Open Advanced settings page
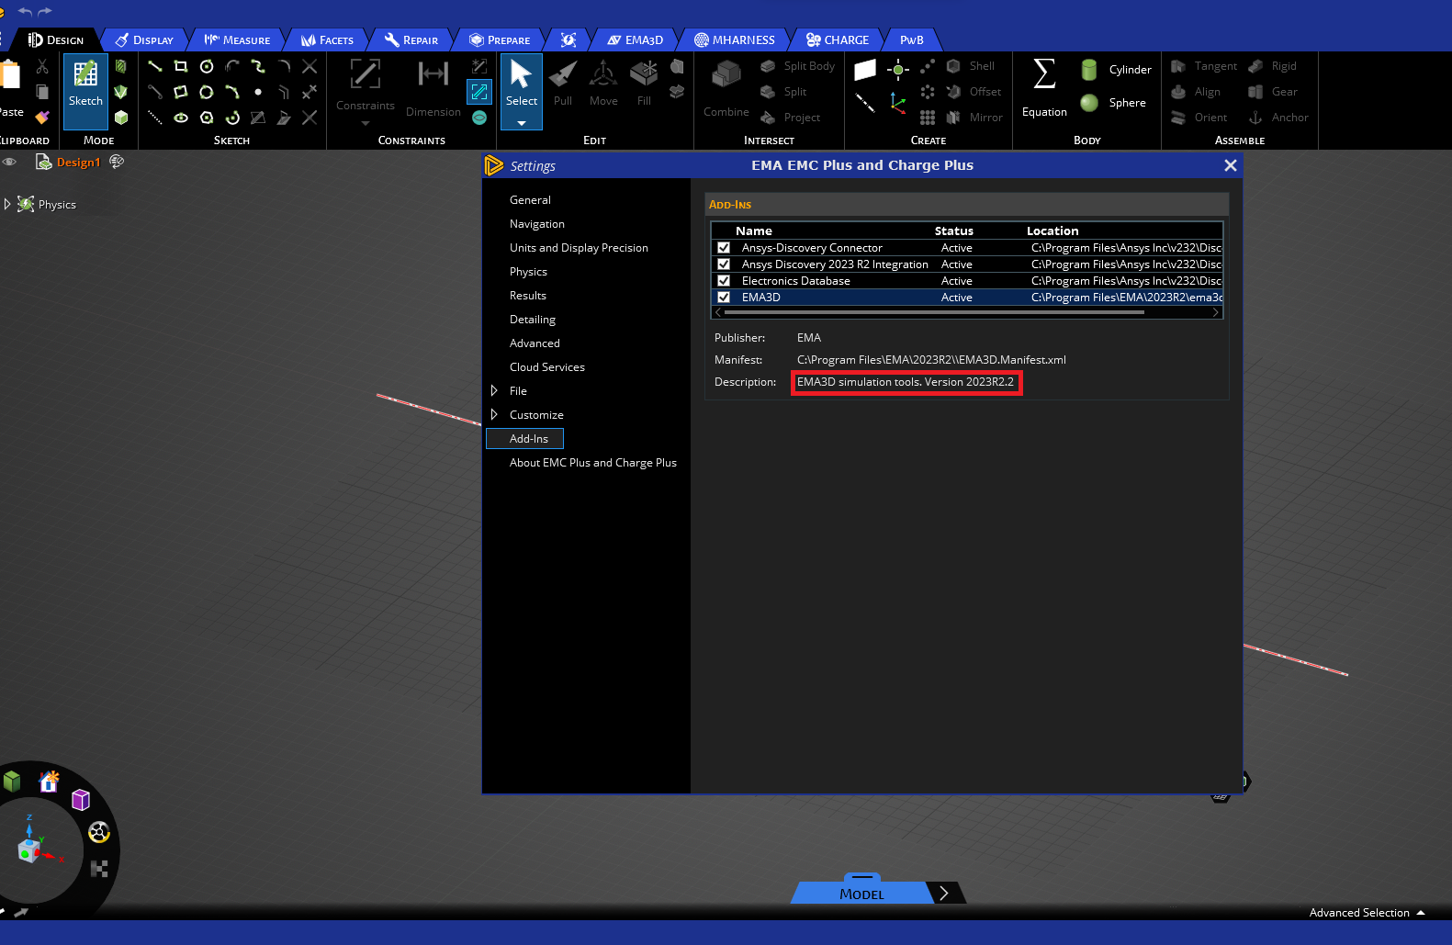This screenshot has height=945, width=1452. (x=535, y=343)
